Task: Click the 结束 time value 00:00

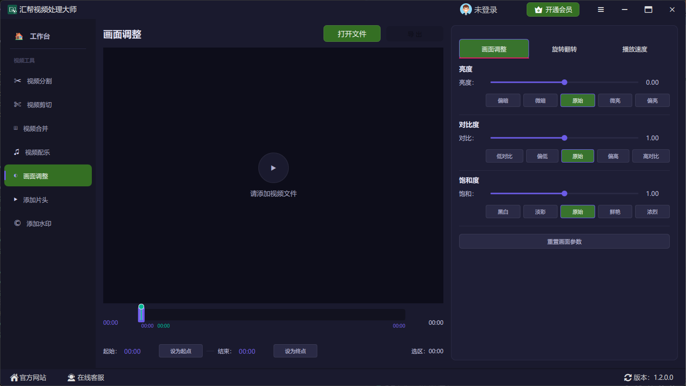Action: pos(247,351)
